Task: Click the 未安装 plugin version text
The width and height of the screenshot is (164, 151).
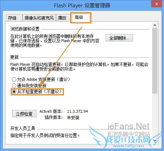Action: 73,118
